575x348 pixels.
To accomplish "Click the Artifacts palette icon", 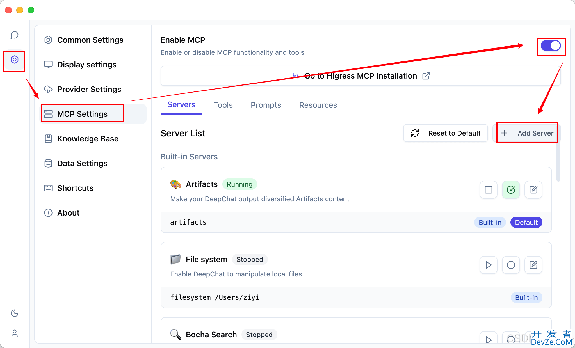I will click(176, 184).
